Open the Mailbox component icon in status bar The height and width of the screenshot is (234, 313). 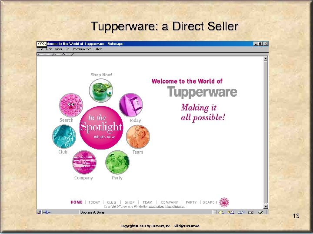tap(231, 212)
